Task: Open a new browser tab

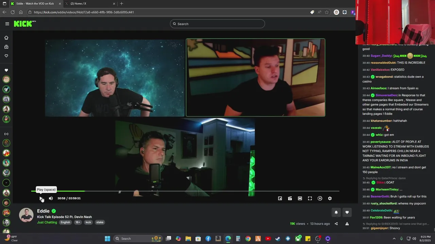Action: (x=122, y=4)
